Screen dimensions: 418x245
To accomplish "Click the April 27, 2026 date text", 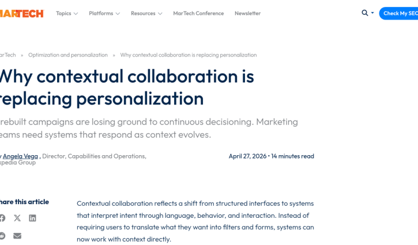I will click(248, 156).
